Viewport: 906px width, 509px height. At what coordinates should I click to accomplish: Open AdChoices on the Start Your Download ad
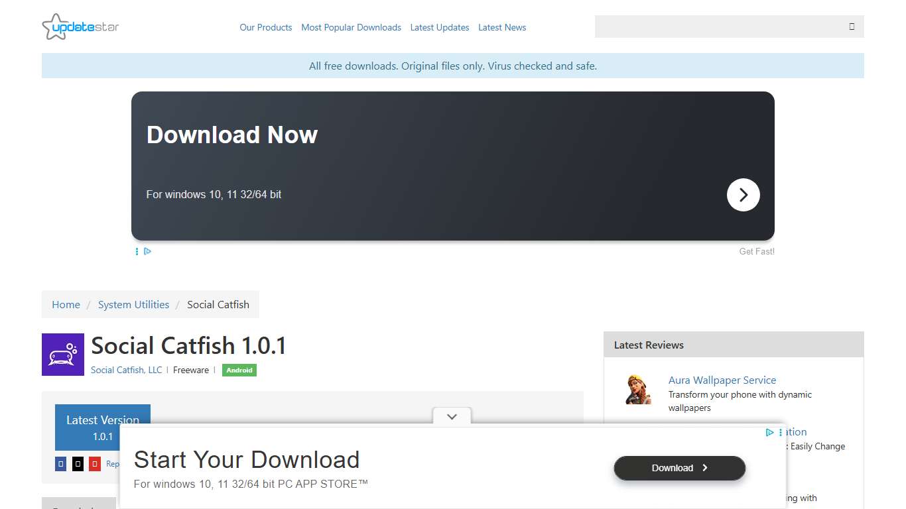click(769, 432)
